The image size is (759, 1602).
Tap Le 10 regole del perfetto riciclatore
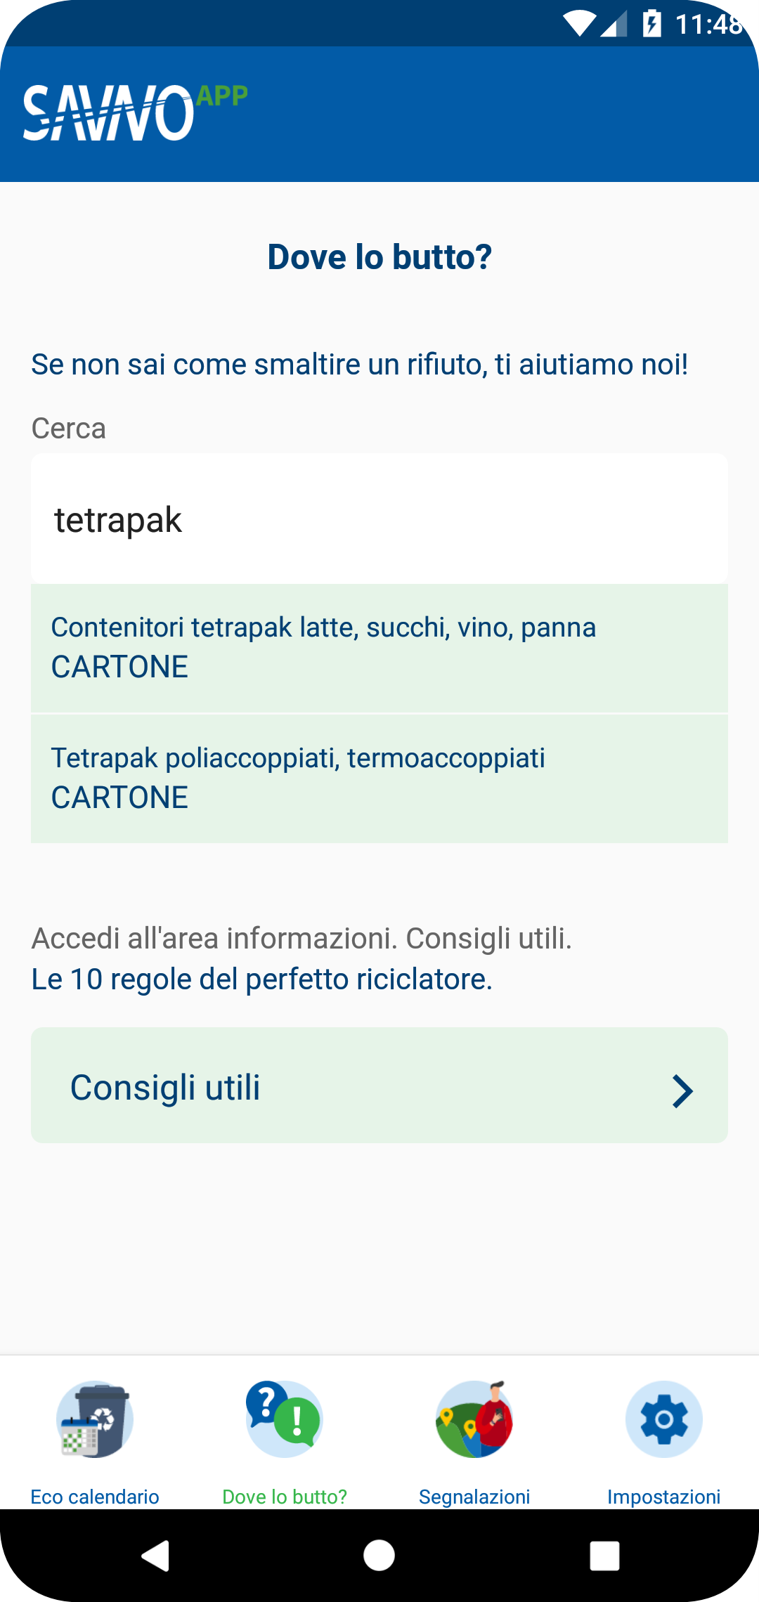tap(262, 979)
